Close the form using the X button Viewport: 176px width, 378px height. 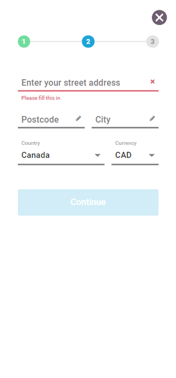159,17
